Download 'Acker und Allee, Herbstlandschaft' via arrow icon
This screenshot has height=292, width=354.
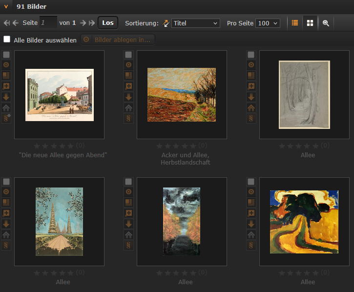pos(128,97)
